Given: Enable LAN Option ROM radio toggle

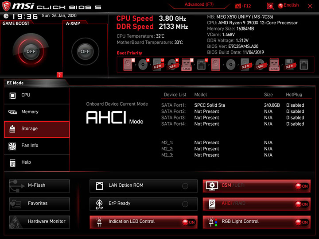Looking at the screenshot, I should tap(185, 186).
